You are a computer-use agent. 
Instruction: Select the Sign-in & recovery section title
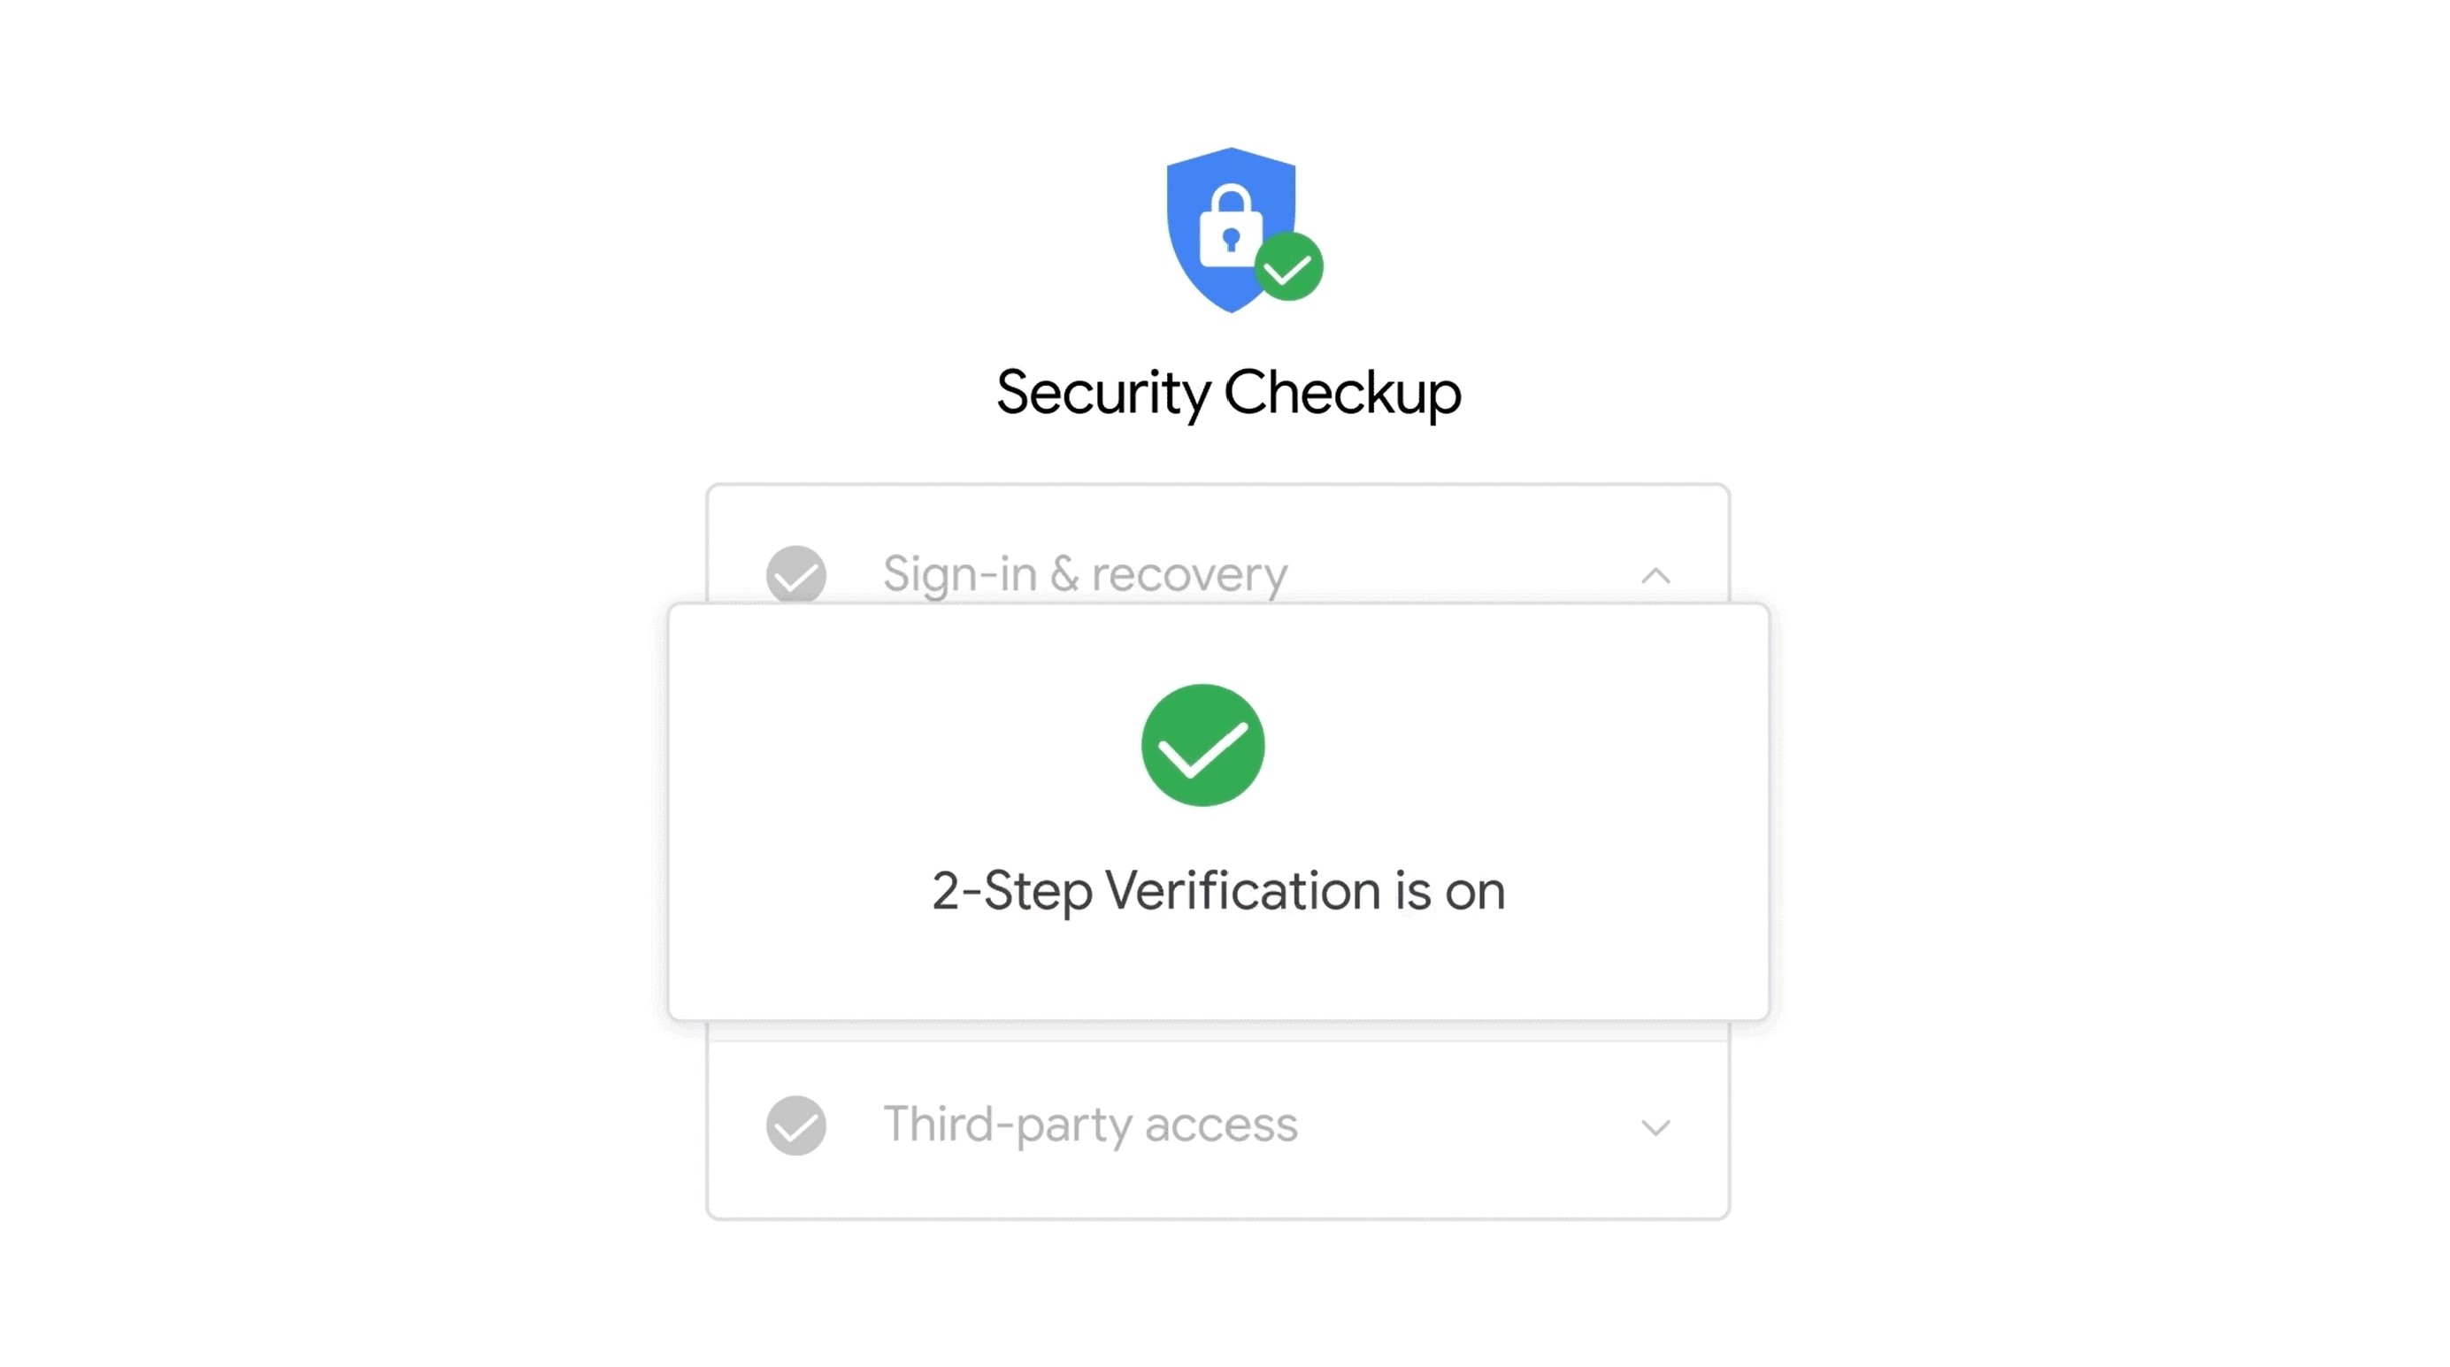1085,573
